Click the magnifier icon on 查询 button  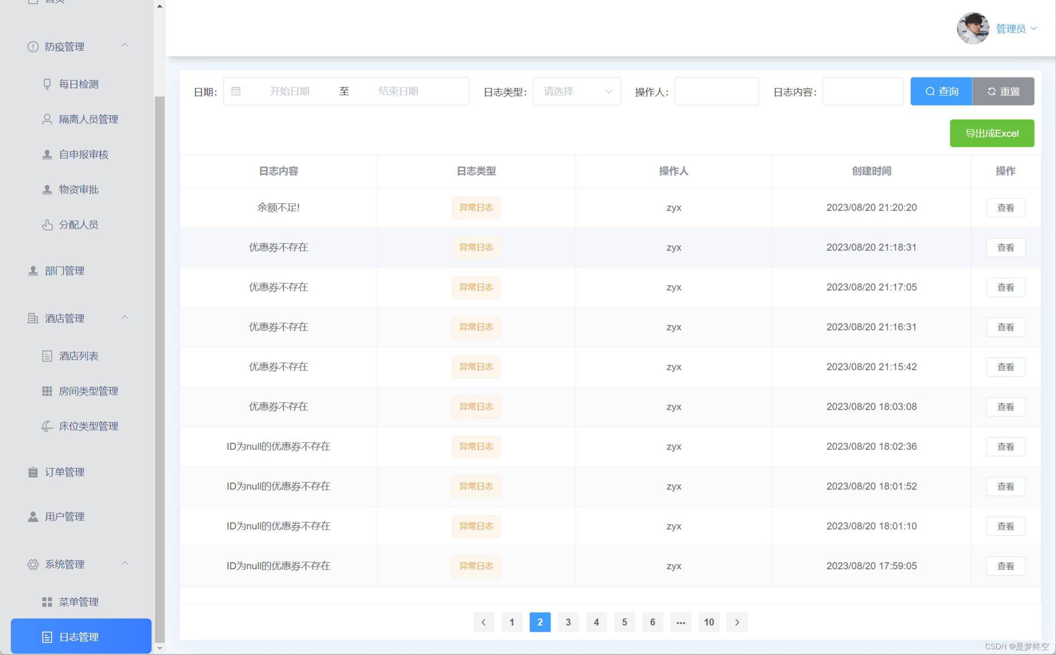coord(930,91)
